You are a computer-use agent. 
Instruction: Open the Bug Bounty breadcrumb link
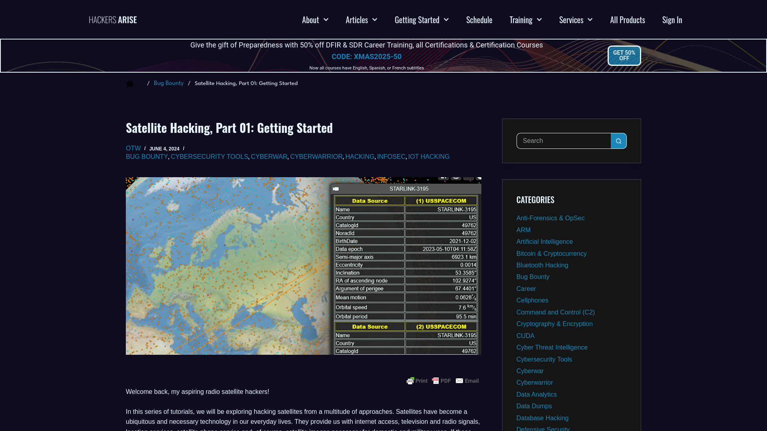tap(169, 83)
